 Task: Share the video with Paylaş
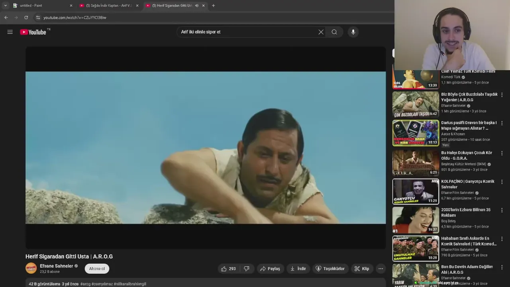[x=270, y=269]
